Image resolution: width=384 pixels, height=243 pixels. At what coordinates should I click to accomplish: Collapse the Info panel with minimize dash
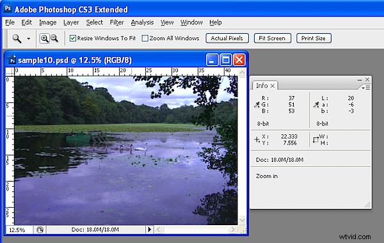pos(360,80)
